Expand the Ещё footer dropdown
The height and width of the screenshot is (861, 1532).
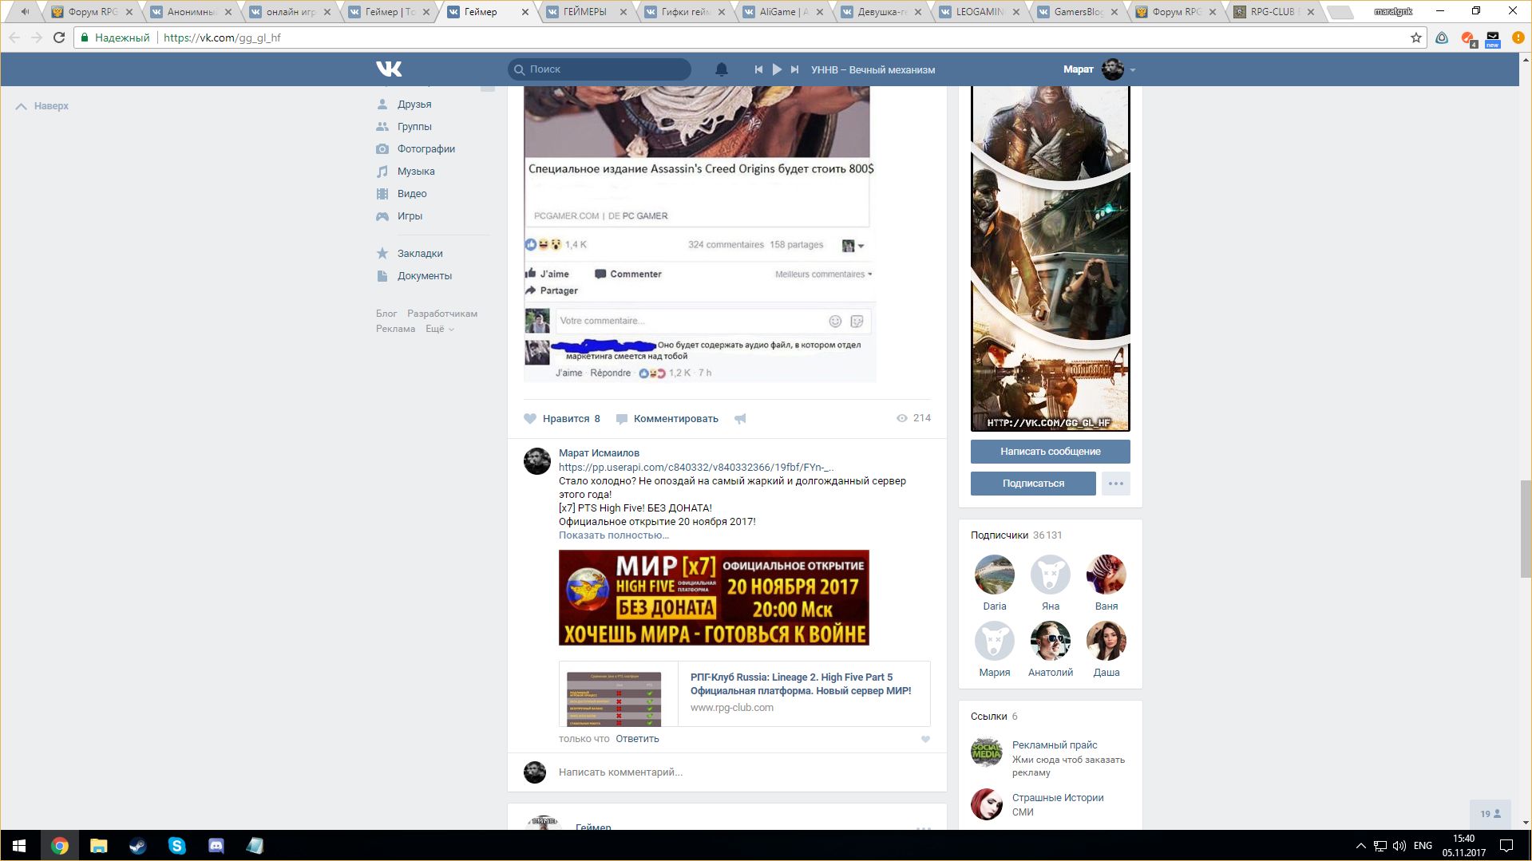click(440, 329)
